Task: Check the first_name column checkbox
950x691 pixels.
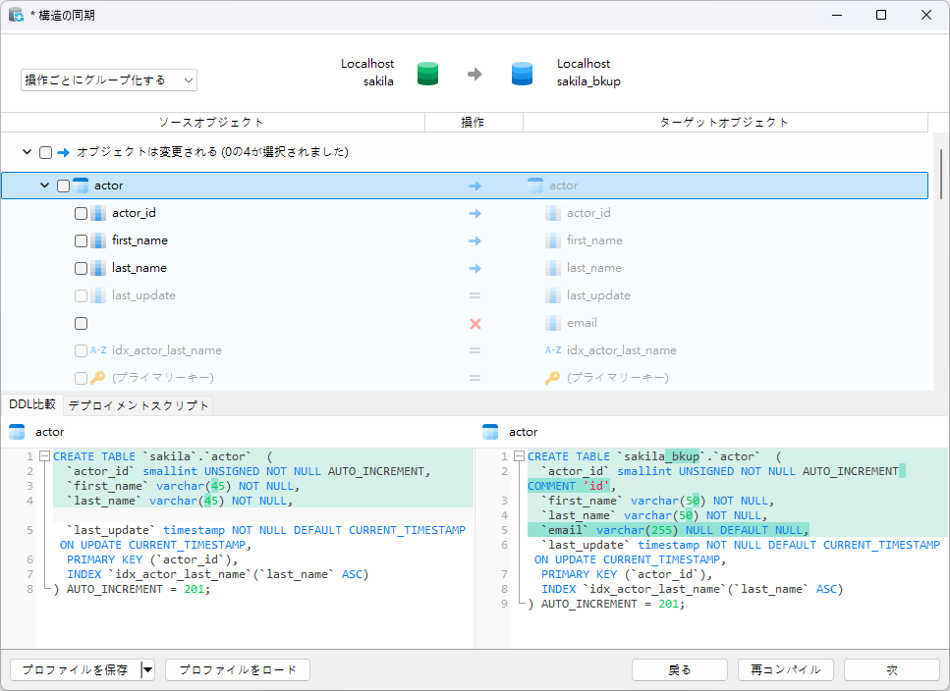Action: 81,240
